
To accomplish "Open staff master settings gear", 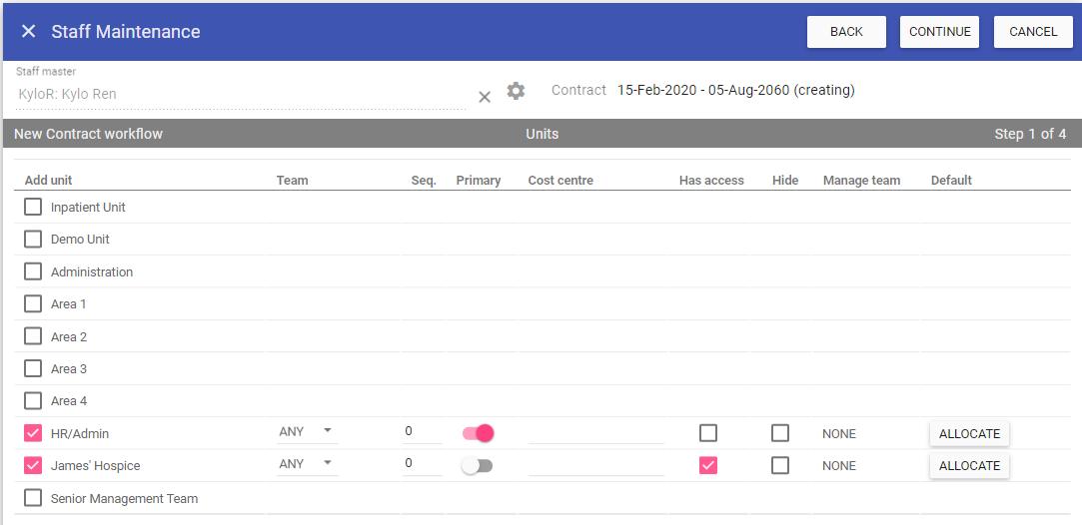I will click(516, 91).
